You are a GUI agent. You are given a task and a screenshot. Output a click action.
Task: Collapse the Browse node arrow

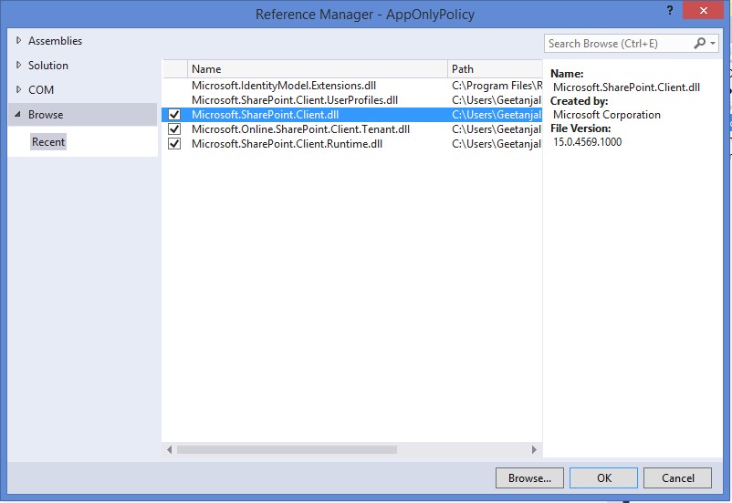pos(17,114)
